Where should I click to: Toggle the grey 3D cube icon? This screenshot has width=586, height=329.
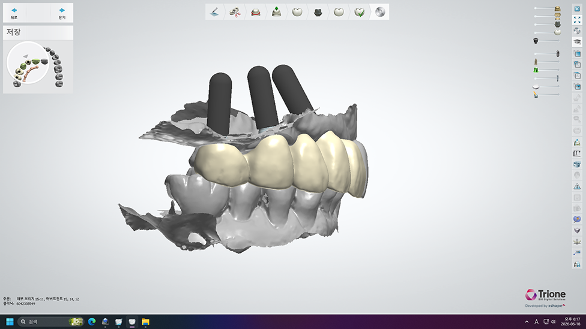(x=577, y=231)
